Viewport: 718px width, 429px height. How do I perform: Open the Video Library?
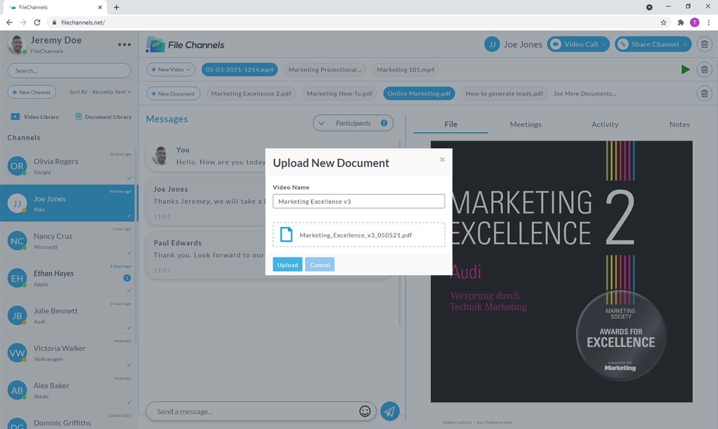click(34, 117)
